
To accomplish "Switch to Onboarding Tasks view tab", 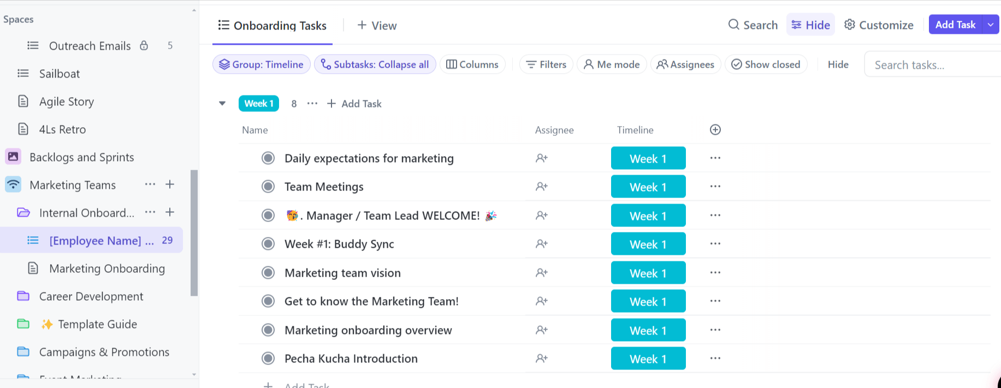I will tap(273, 25).
